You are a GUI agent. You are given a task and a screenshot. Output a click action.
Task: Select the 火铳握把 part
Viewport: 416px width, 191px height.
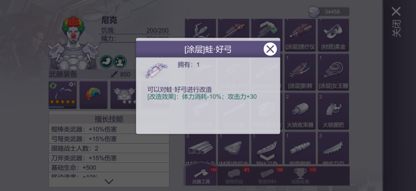point(333,111)
